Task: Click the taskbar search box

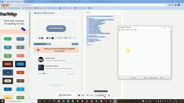Action: click(x=21, y=101)
